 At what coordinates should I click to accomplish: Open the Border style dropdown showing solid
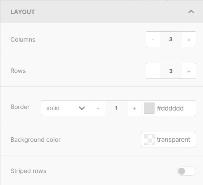coord(66,108)
